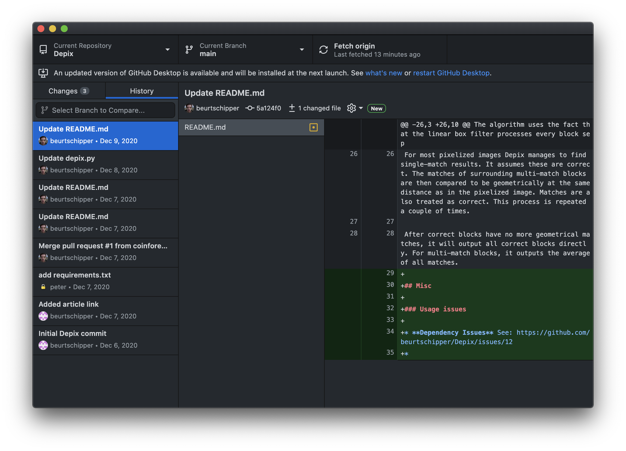Click the lock icon next to peter's commit

(x=43, y=287)
